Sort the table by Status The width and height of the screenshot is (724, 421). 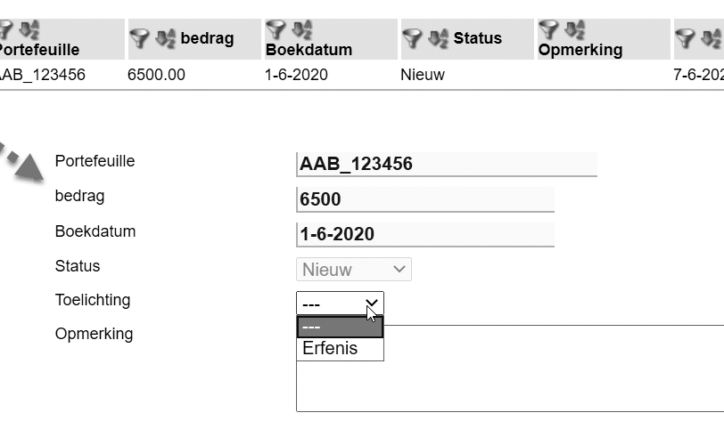coord(438,38)
